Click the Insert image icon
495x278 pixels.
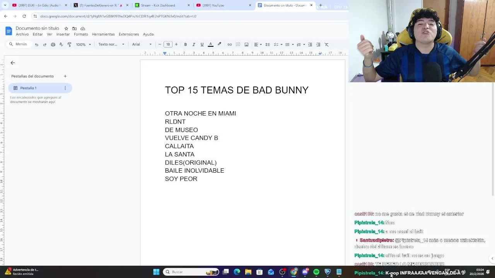click(246, 44)
